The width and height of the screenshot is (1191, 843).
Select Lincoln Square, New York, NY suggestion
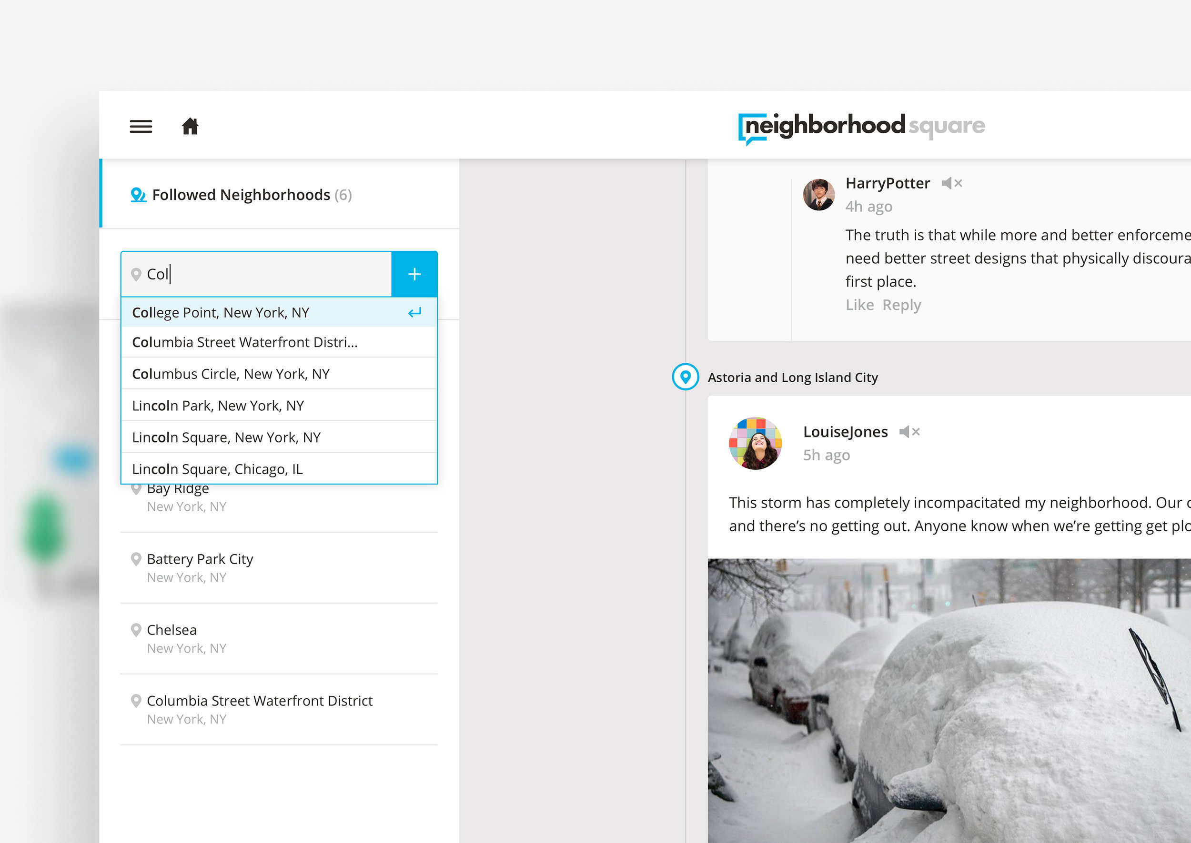pyautogui.click(x=279, y=437)
